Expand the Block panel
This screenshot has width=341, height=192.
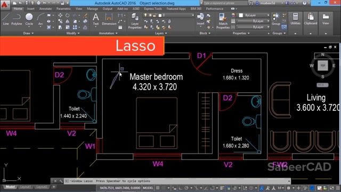(x=205, y=33)
